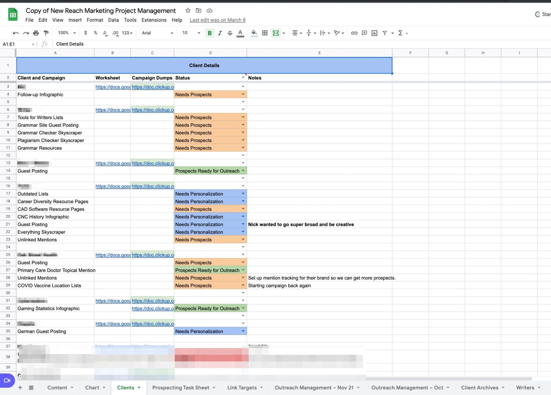Click the undo arrow icon

click(x=15, y=33)
